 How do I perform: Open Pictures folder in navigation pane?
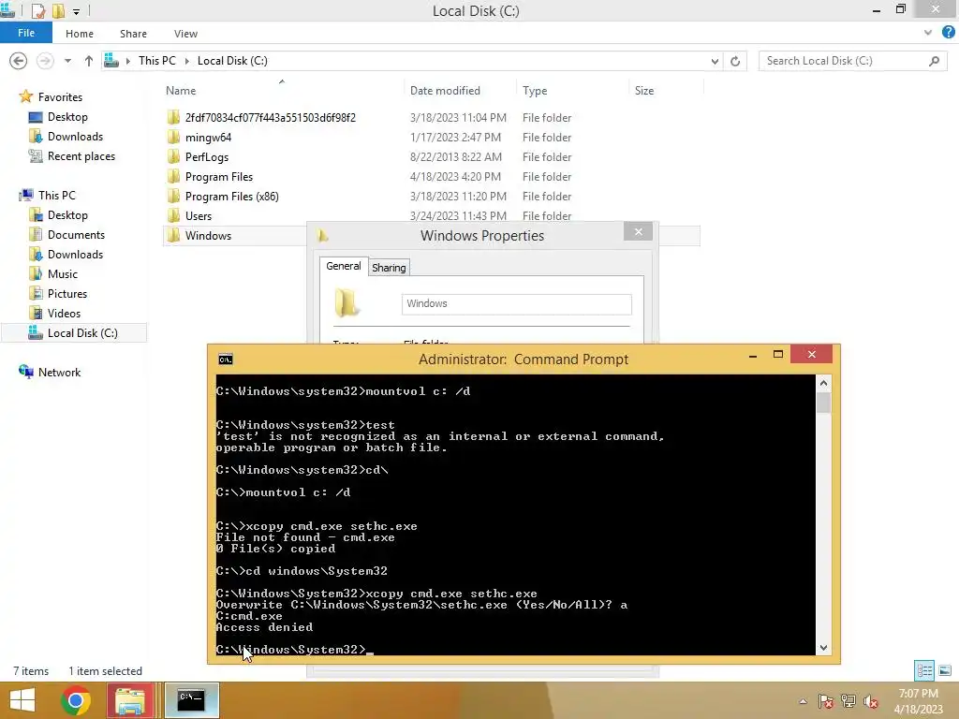(x=67, y=293)
